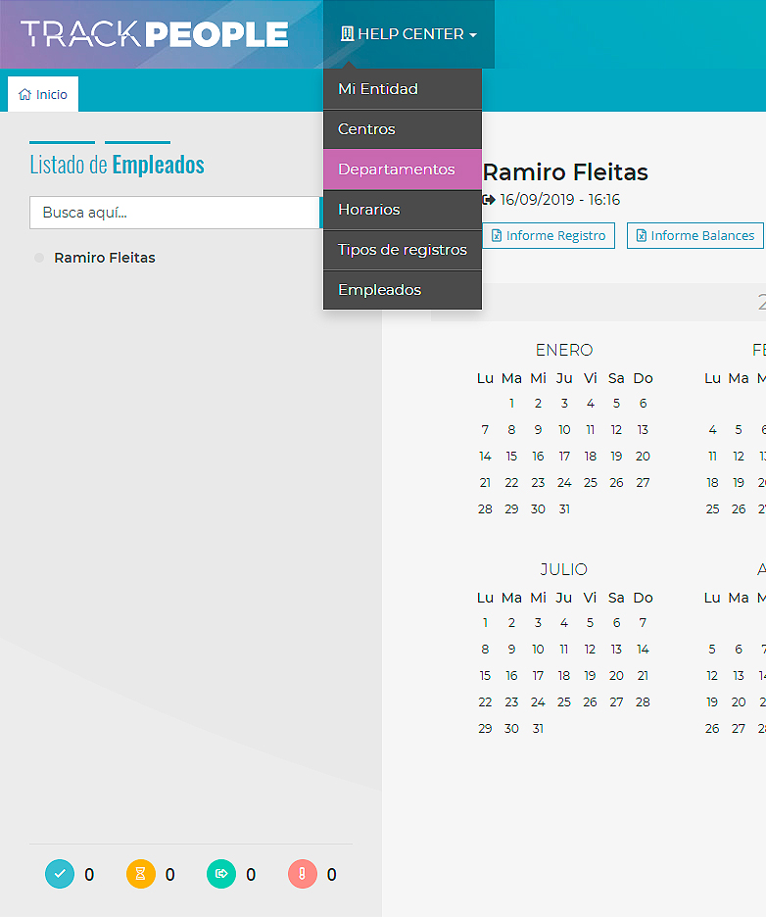The width and height of the screenshot is (766, 918).
Task: Switch to the Inicio tab
Action: 43,95
